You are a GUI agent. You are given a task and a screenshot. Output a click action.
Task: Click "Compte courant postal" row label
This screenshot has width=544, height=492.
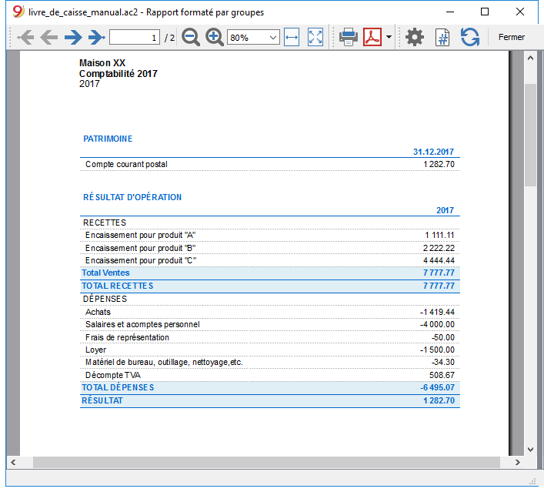[x=126, y=164]
